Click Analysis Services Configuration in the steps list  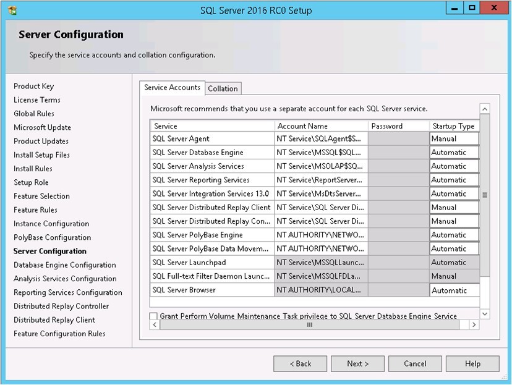pos(65,279)
